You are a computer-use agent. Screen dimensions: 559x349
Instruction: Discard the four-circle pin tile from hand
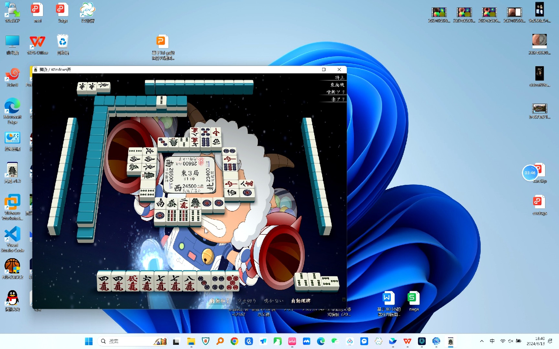pyautogui.click(x=218, y=281)
